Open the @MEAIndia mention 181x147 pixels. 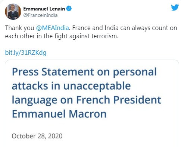pos(52,28)
